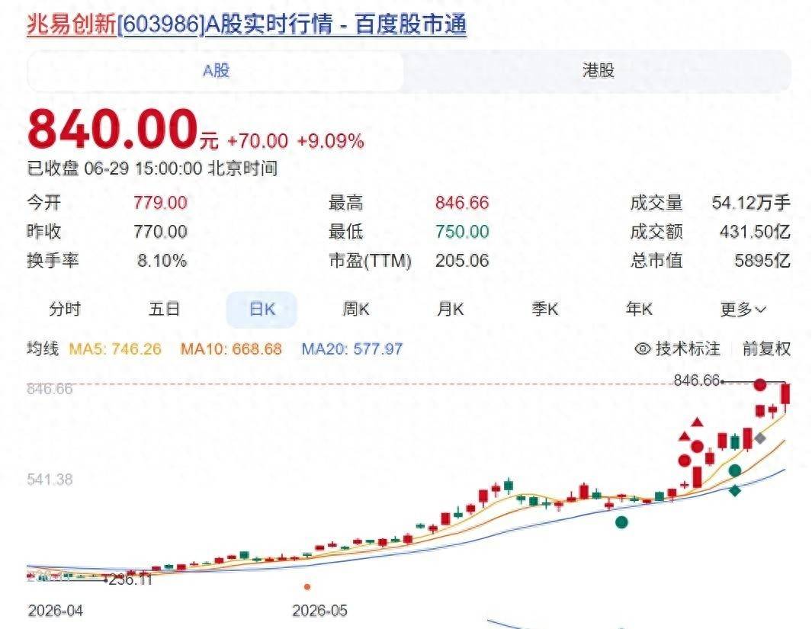Click the green diamond marker on the chart

[735, 489]
